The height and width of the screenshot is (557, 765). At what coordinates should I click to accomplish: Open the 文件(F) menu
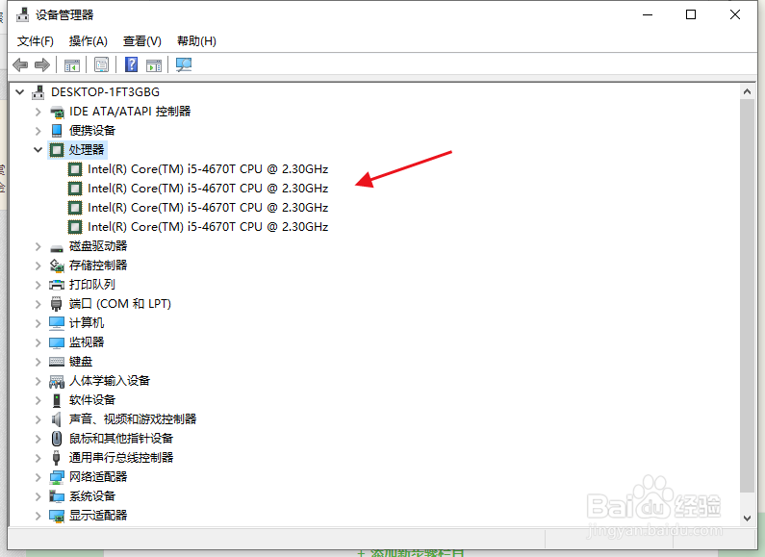coord(36,41)
